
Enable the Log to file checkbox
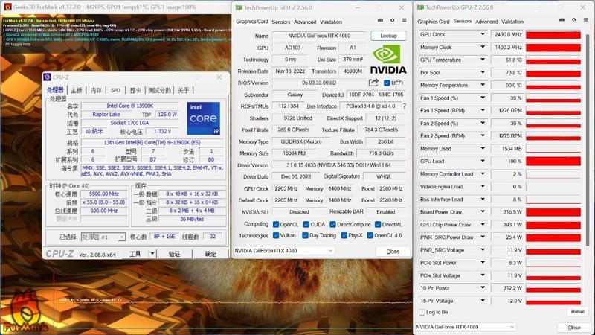(x=422, y=312)
